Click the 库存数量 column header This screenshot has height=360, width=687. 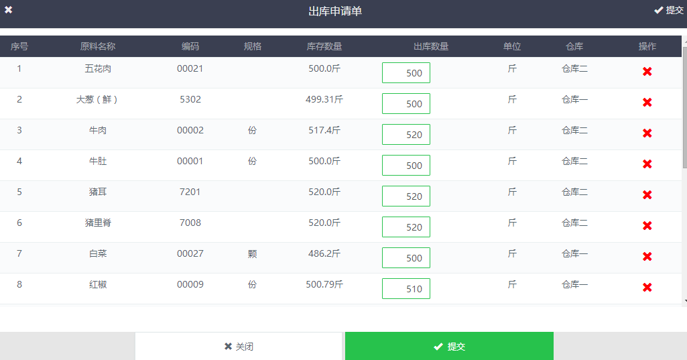pos(324,47)
